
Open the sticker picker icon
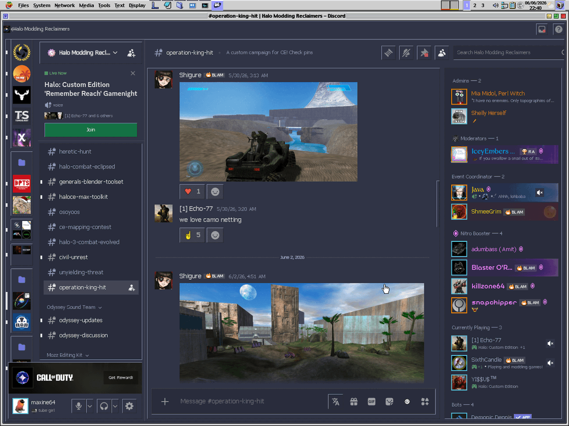(x=389, y=402)
